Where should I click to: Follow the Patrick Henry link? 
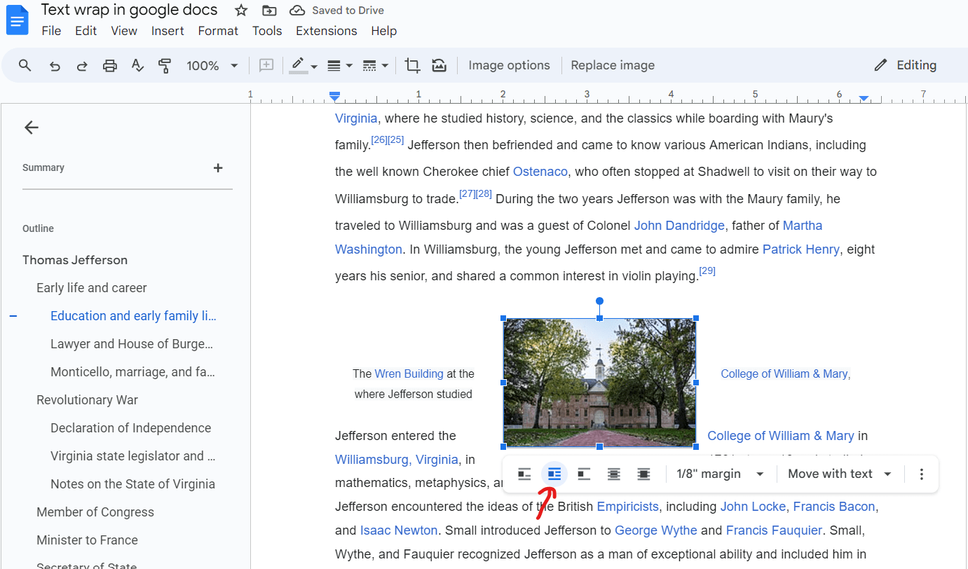[800, 249]
